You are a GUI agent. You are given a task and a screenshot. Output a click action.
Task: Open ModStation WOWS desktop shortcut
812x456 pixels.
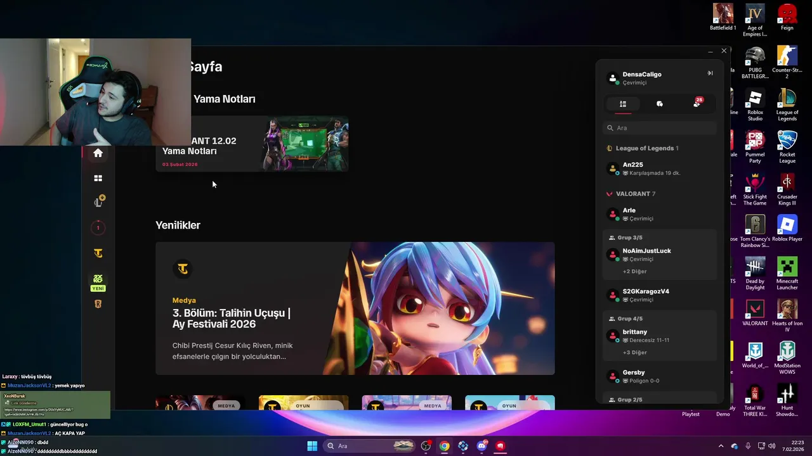(x=787, y=358)
